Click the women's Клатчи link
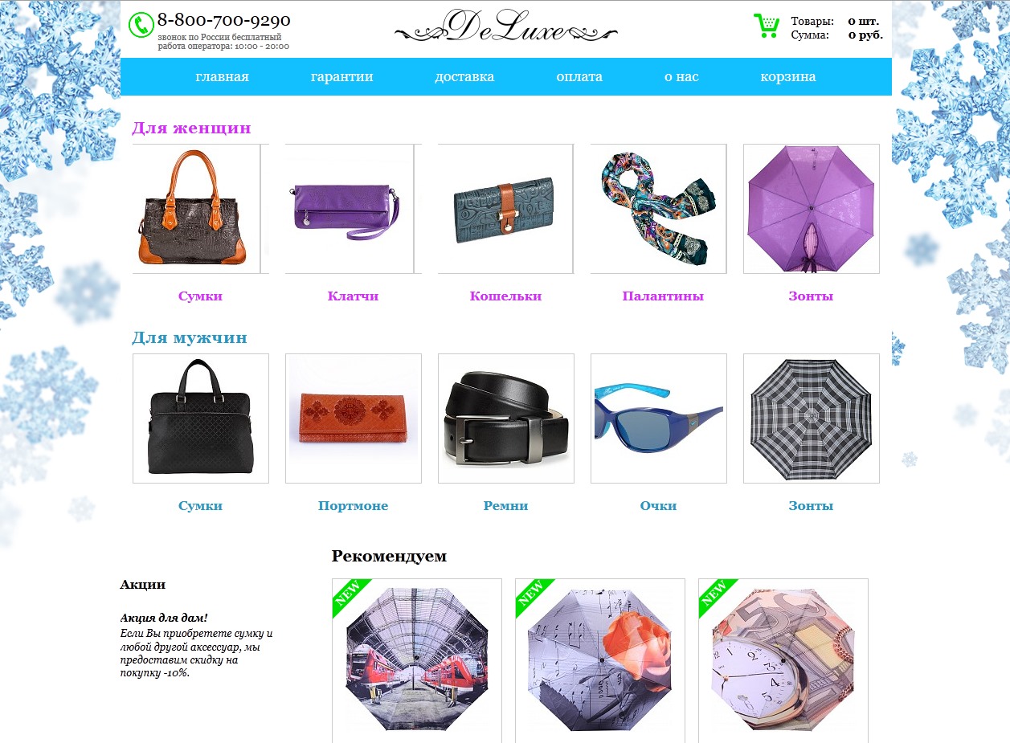Screen dimensions: 1010x743 (x=353, y=296)
